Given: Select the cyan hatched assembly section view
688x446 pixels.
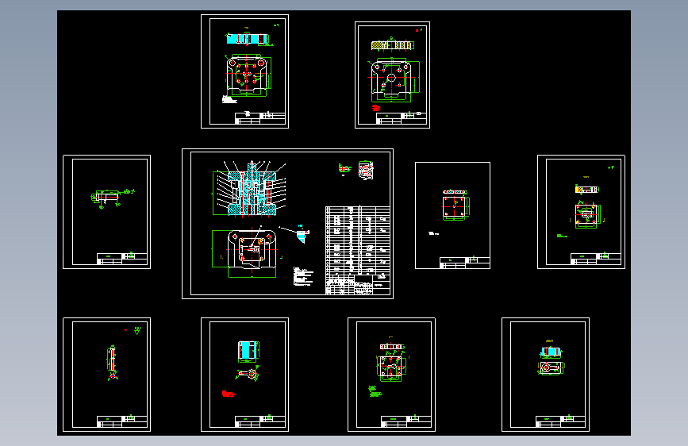Looking at the screenshot, I should [x=251, y=189].
